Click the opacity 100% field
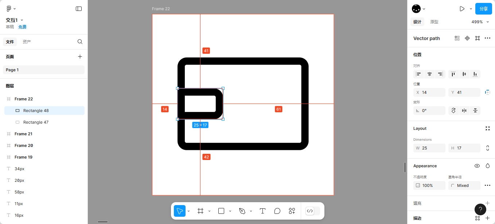The image size is (495, 224). point(429,185)
